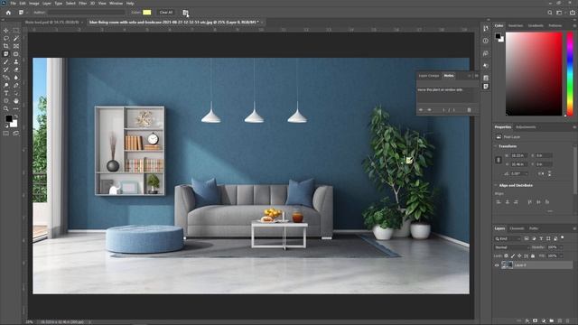Switch to the Adjustments tab
Image resolution: width=578 pixels, height=325 pixels.
coord(526,127)
